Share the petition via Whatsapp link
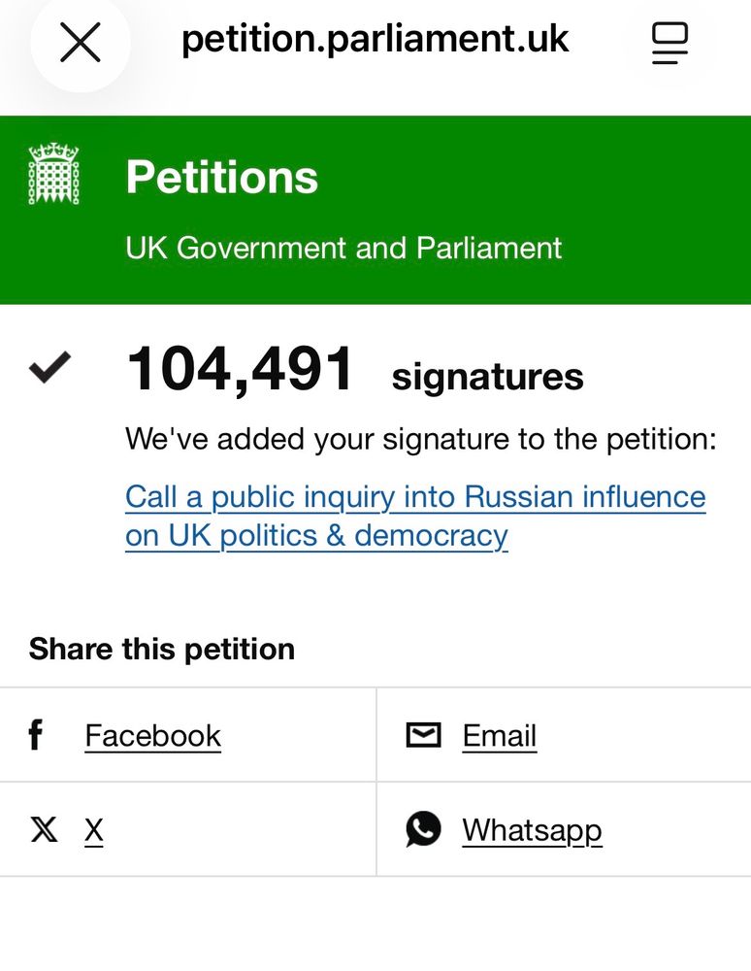Viewport: 751px width, 971px height. pyautogui.click(x=532, y=830)
